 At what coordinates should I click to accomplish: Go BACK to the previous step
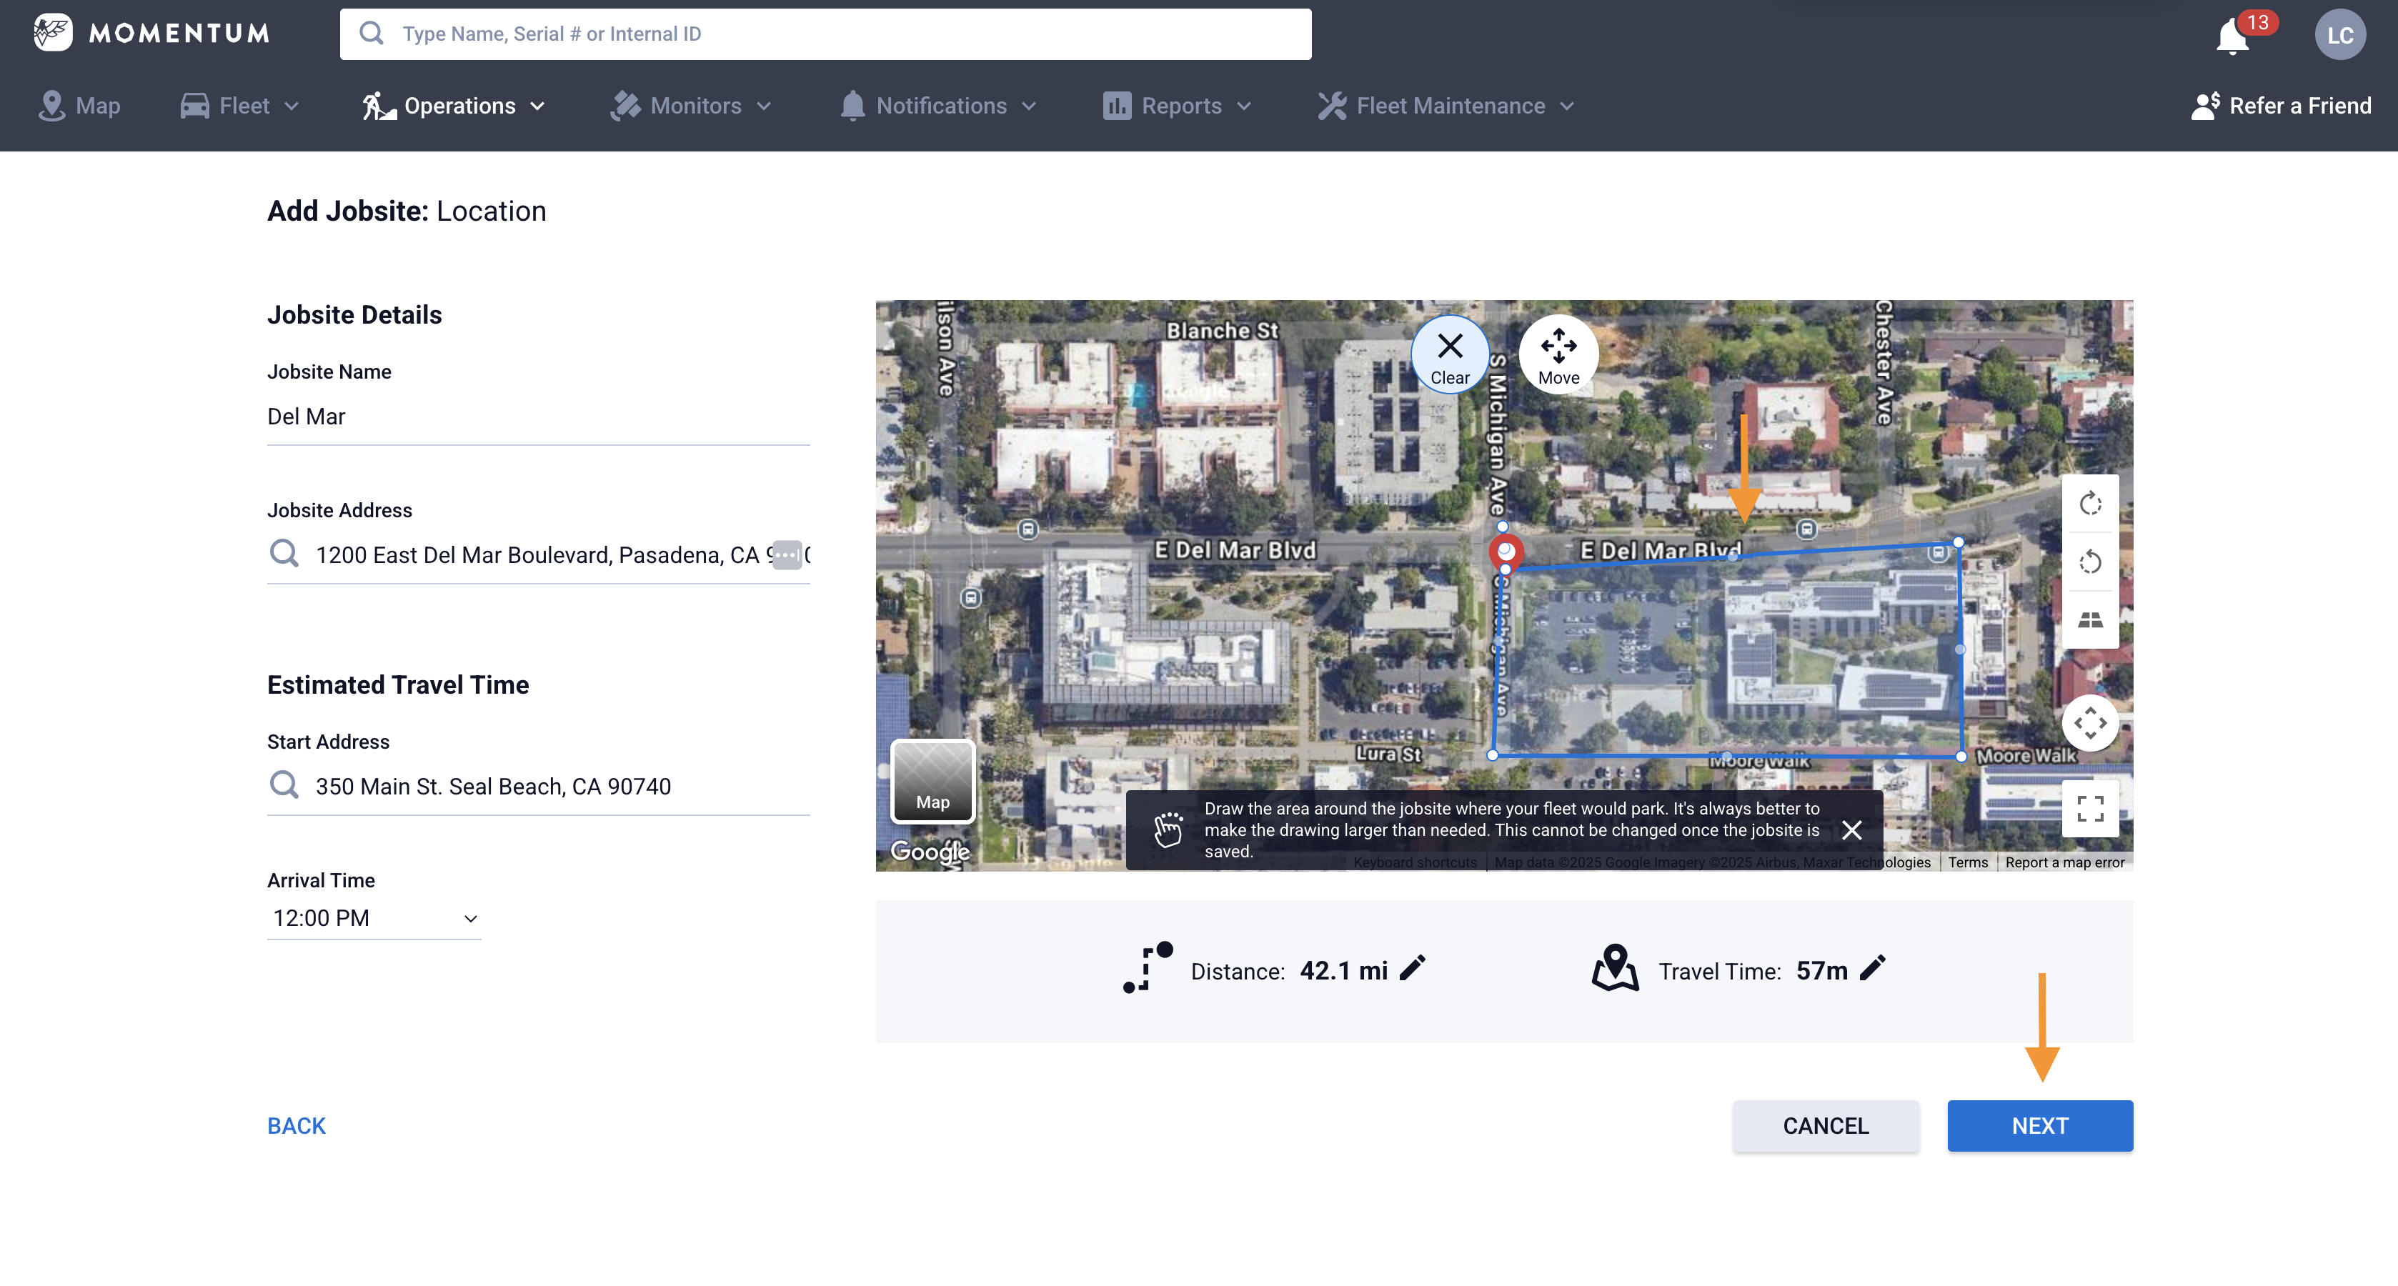click(x=296, y=1125)
